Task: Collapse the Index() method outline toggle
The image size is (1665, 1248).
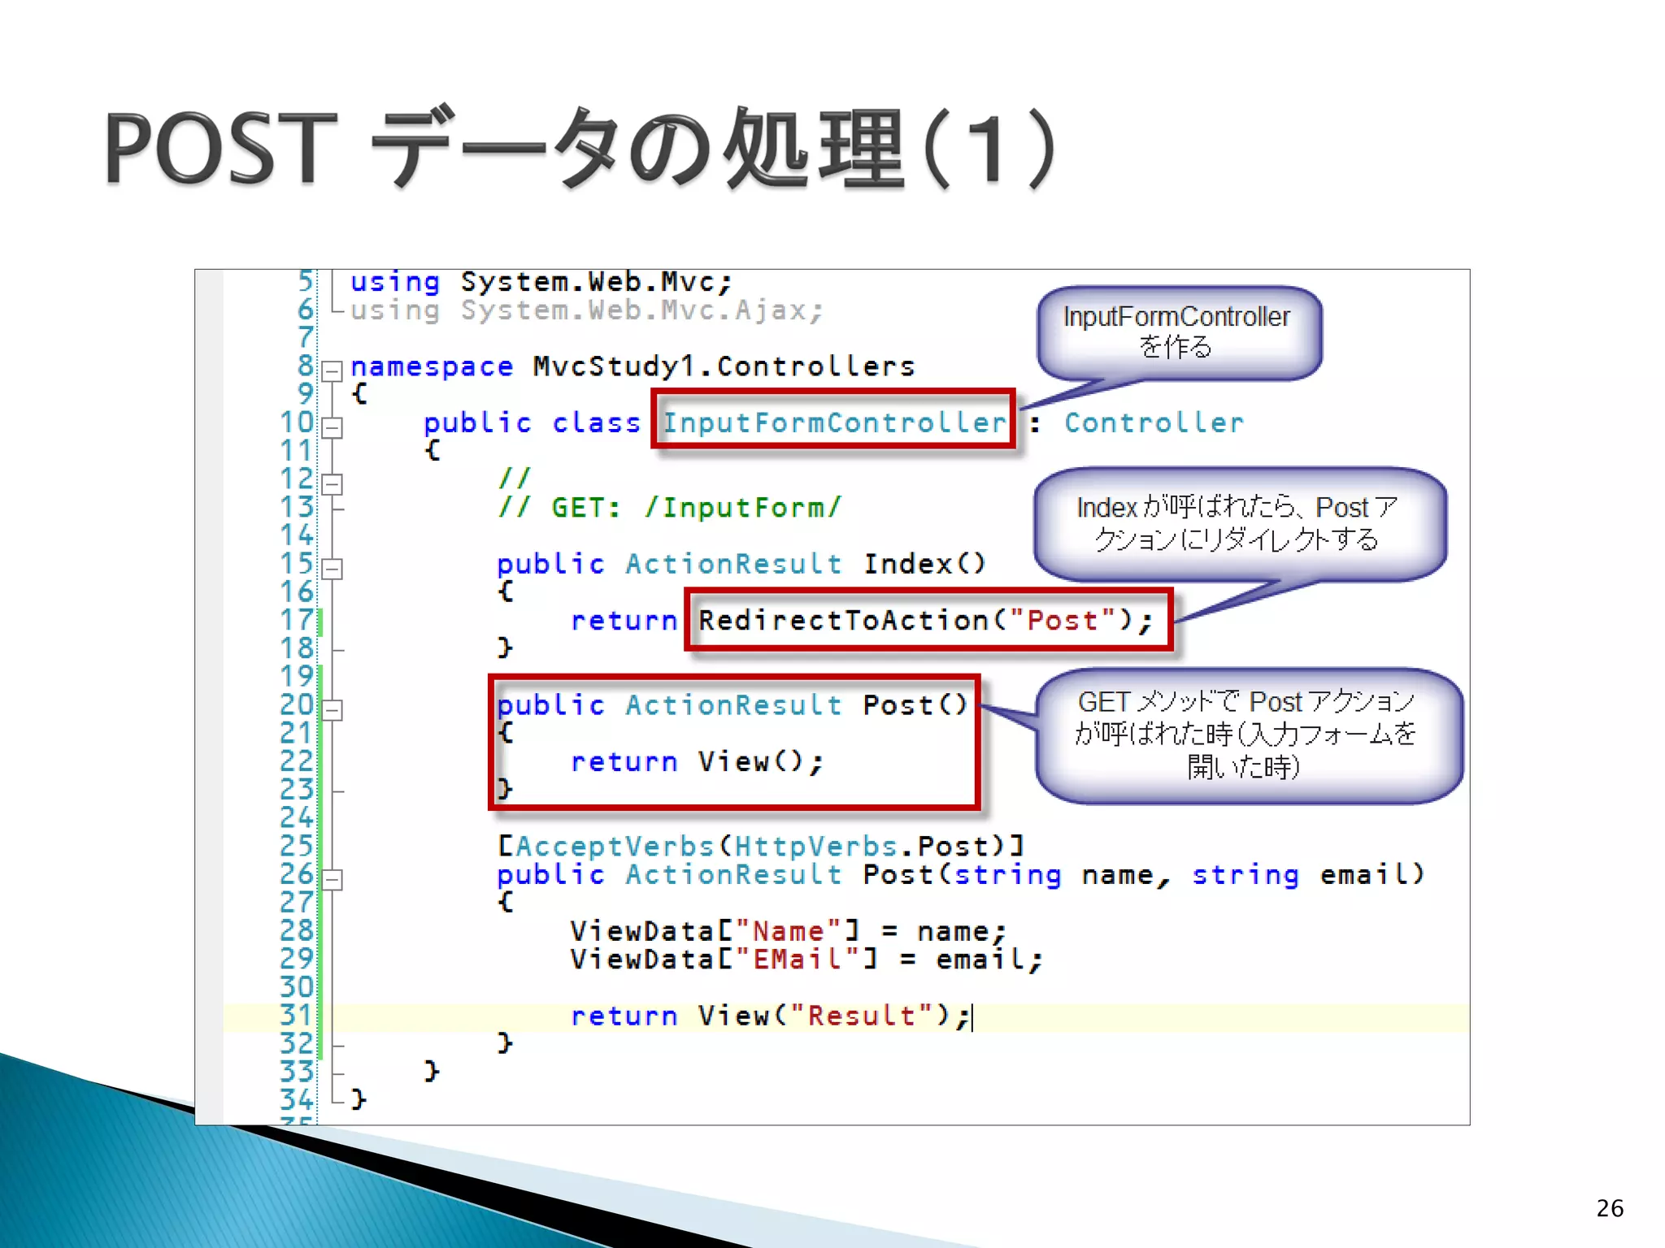Action: (332, 569)
